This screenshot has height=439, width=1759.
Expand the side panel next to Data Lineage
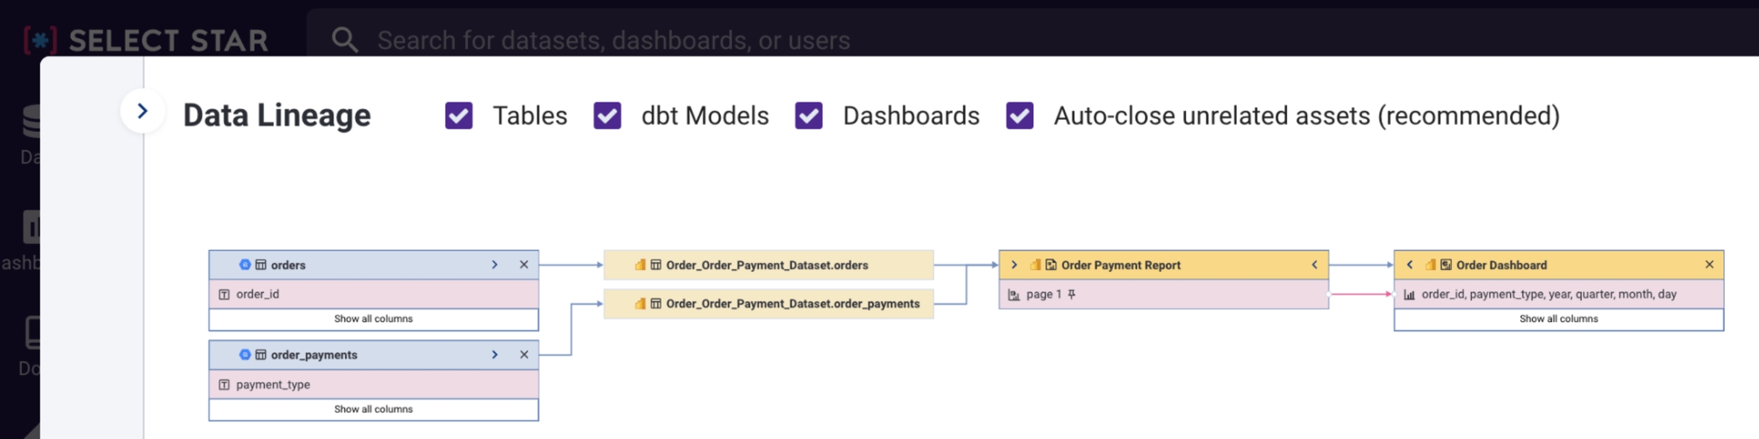[x=142, y=111]
